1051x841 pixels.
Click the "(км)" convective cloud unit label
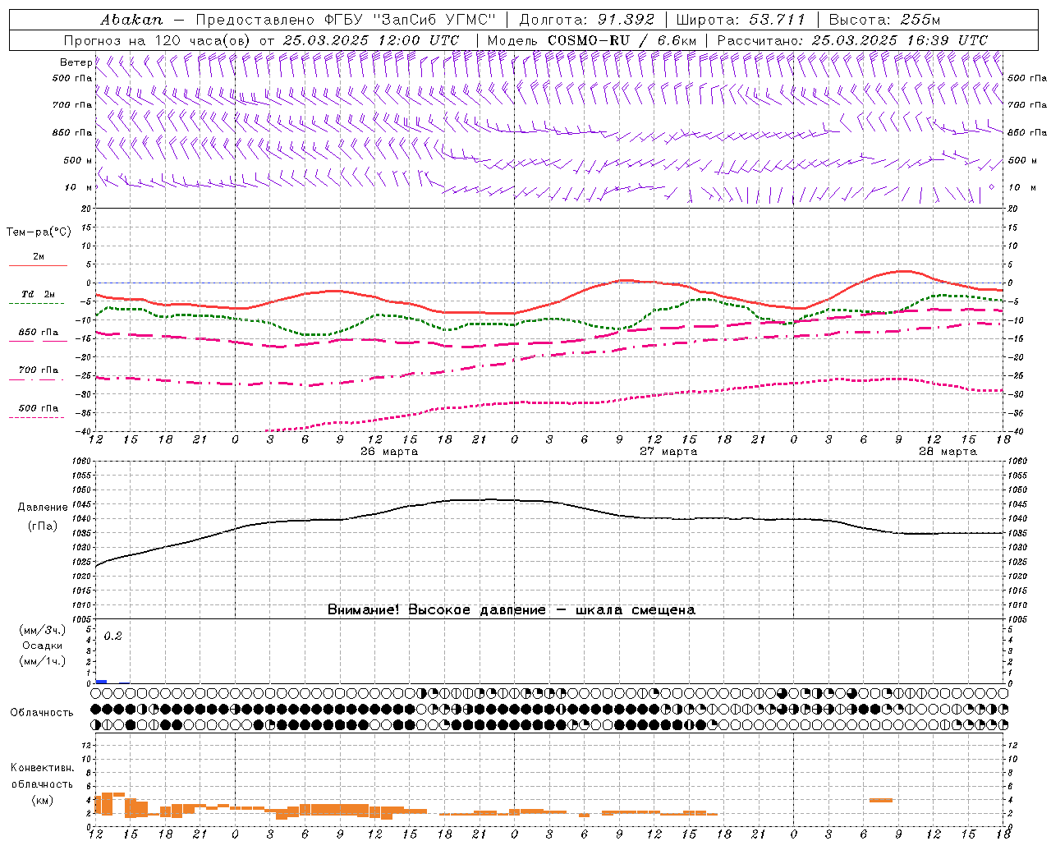(x=43, y=800)
